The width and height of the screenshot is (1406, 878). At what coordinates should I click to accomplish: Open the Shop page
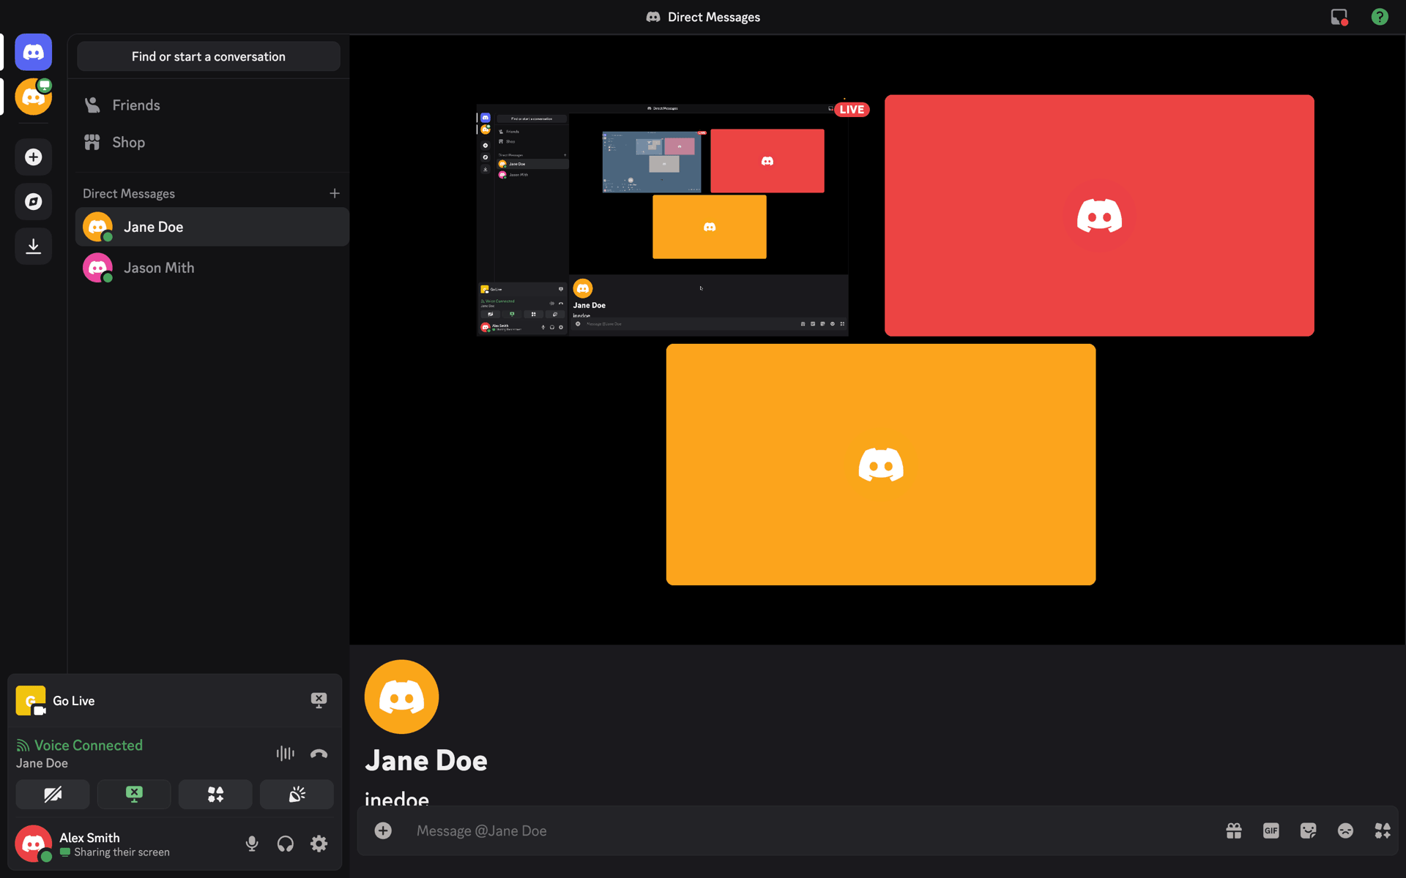coord(212,142)
